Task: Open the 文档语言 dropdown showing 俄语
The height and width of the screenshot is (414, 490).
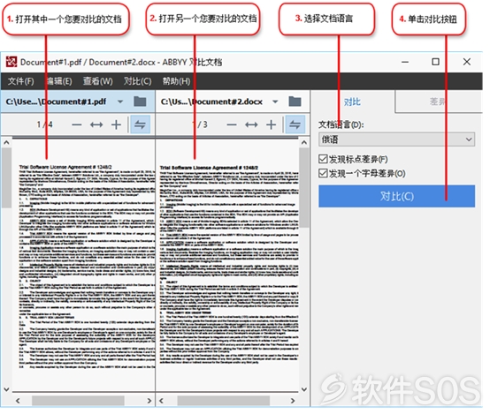Action: pos(396,139)
